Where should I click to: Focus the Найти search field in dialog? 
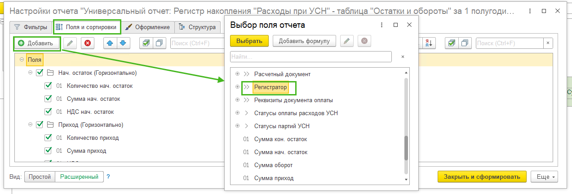[x=311, y=57]
